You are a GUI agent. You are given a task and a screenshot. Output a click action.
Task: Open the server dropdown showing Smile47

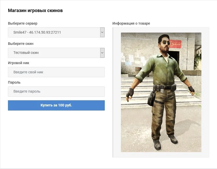click(56, 32)
